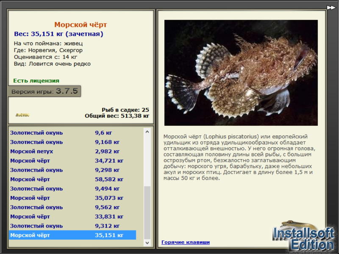339x254 pixels.
Task: Open the Горячие клавиши link
Action: [x=186, y=242]
